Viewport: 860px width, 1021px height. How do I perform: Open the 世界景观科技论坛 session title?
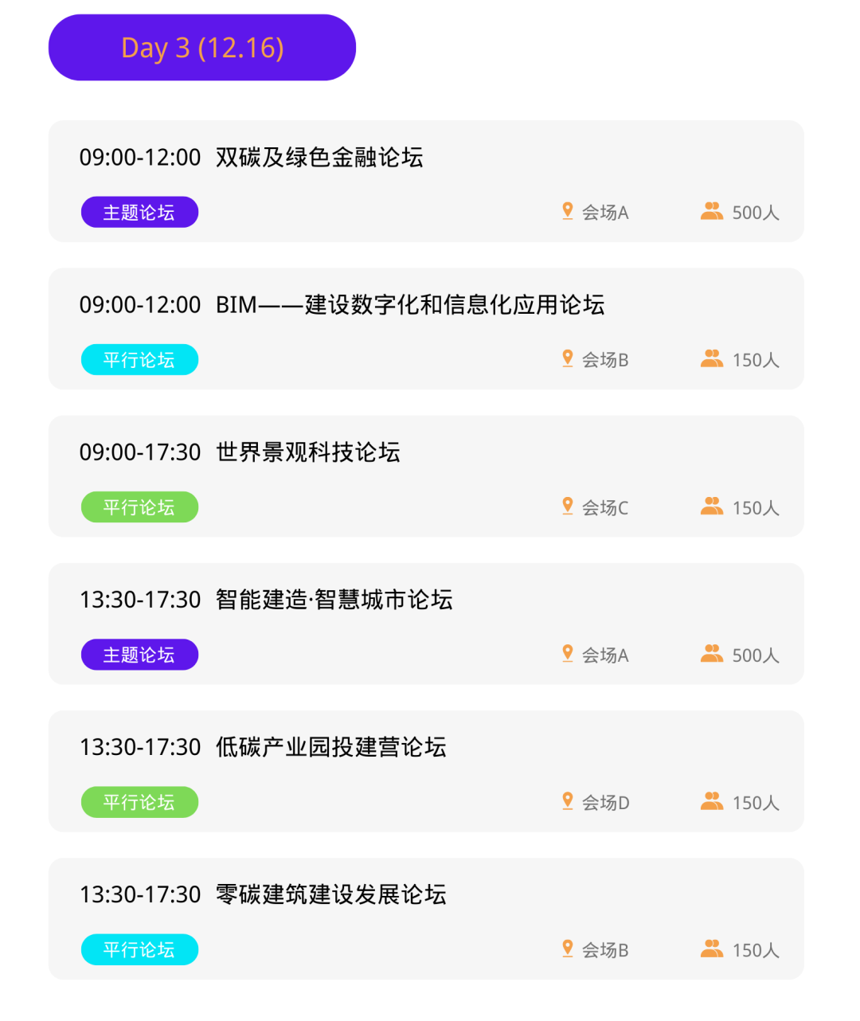[x=308, y=452]
